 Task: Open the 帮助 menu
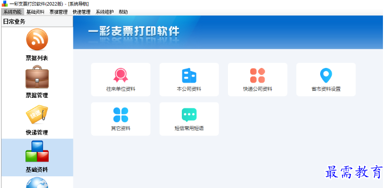[x=123, y=12]
